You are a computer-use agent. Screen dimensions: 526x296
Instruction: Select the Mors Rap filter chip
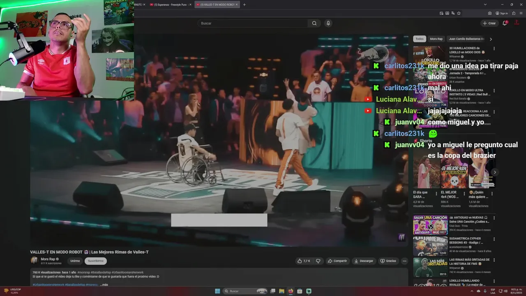point(436,39)
